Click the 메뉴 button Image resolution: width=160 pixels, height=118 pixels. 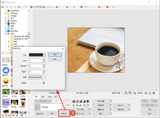coord(150,114)
